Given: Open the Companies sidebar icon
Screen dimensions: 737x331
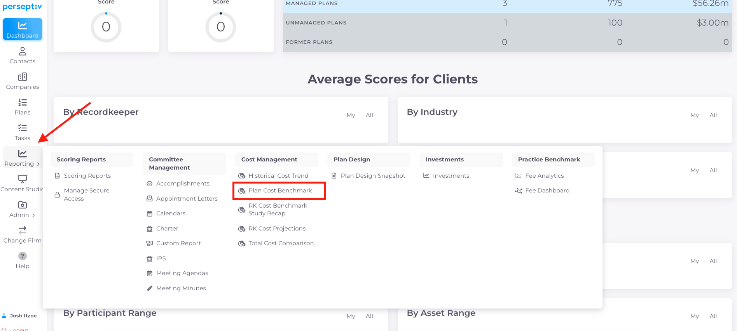Looking at the screenshot, I should pyautogui.click(x=23, y=77).
